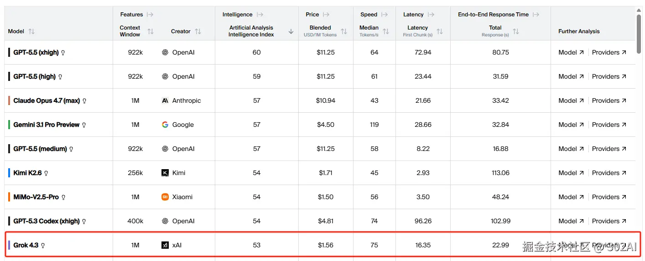Click the lightbulb icon next to Kimi K2.6

click(x=46, y=173)
